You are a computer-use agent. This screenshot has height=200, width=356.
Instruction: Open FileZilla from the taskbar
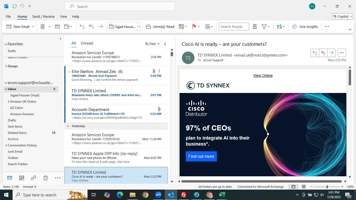pyautogui.click(x=184, y=195)
